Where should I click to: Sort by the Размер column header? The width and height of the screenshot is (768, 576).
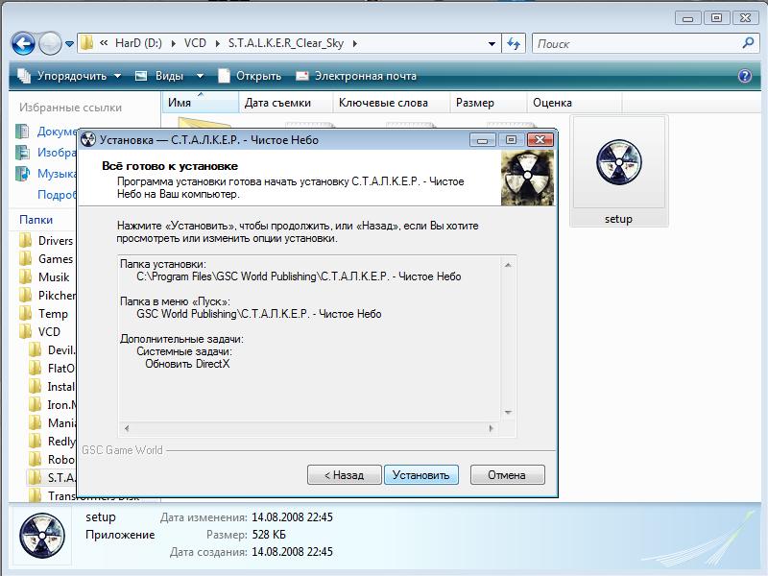(x=488, y=103)
